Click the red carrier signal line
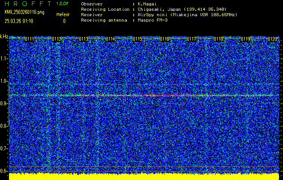 point(144,95)
